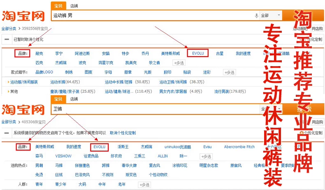
Task: Expand the 其他 category arrow
Action: pyautogui.click(x=8, y=92)
